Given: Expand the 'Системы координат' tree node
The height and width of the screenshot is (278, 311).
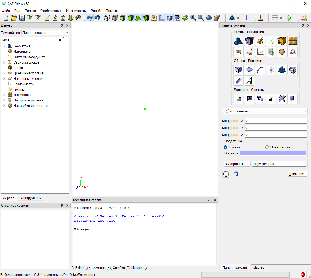Looking at the screenshot, I should 4,57.
